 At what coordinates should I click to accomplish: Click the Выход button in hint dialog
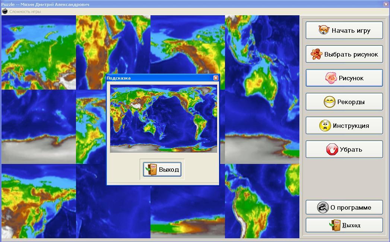point(162,170)
